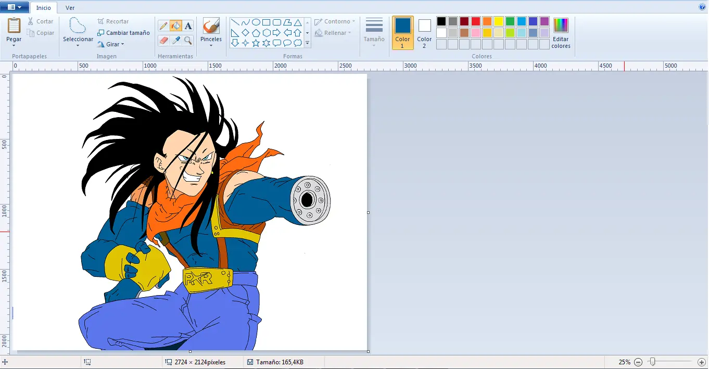Click the Copiar button

click(40, 33)
